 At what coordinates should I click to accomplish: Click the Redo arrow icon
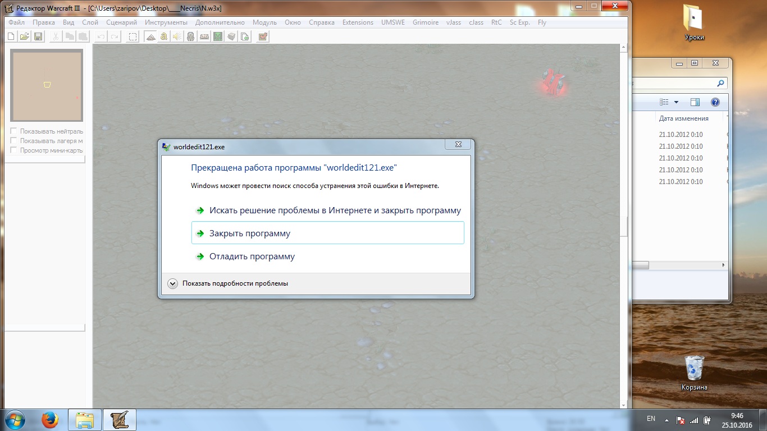click(114, 36)
